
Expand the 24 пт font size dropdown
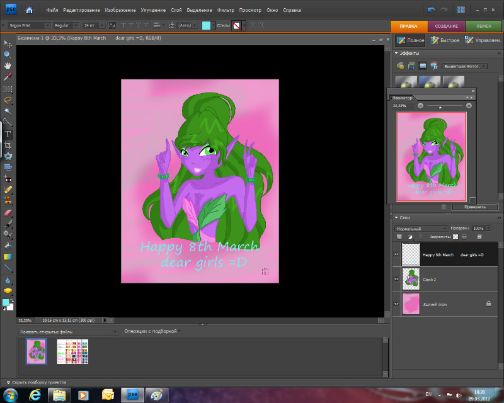coord(102,25)
